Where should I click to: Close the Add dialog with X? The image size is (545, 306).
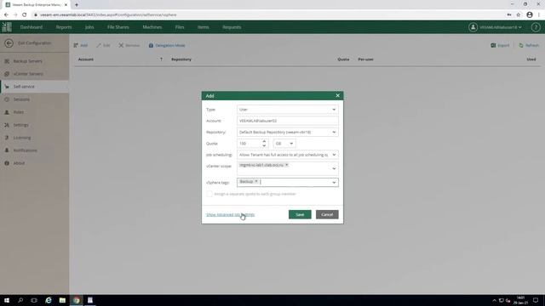(x=337, y=95)
